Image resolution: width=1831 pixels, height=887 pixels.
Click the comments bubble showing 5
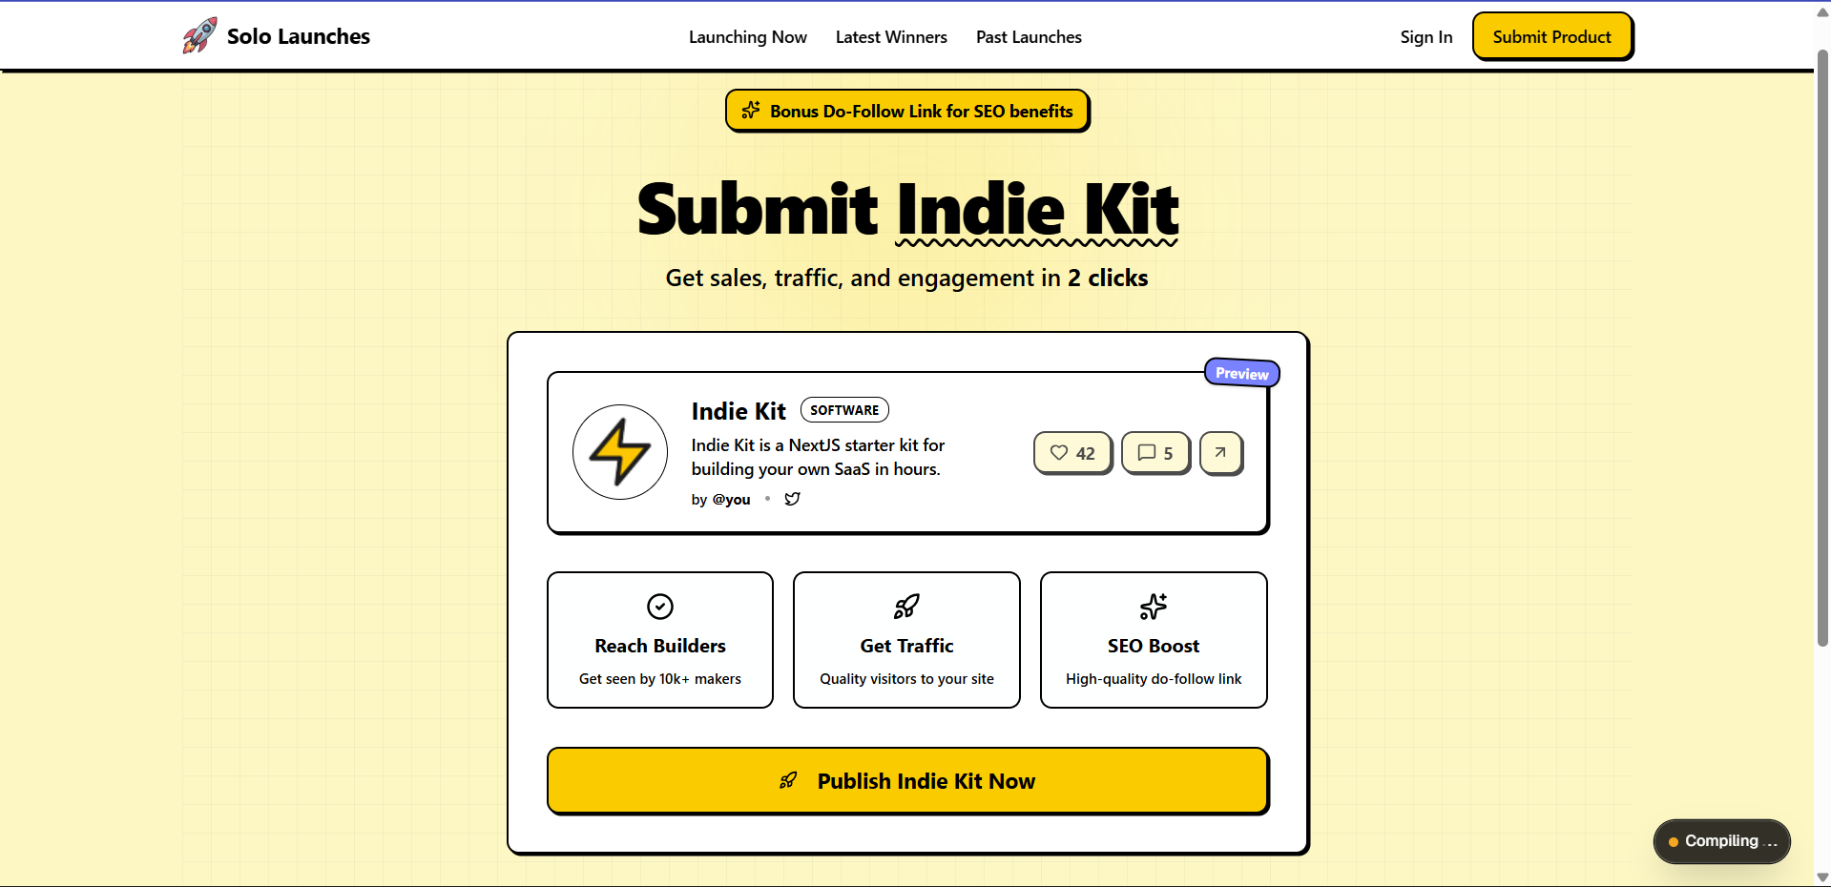click(1155, 452)
